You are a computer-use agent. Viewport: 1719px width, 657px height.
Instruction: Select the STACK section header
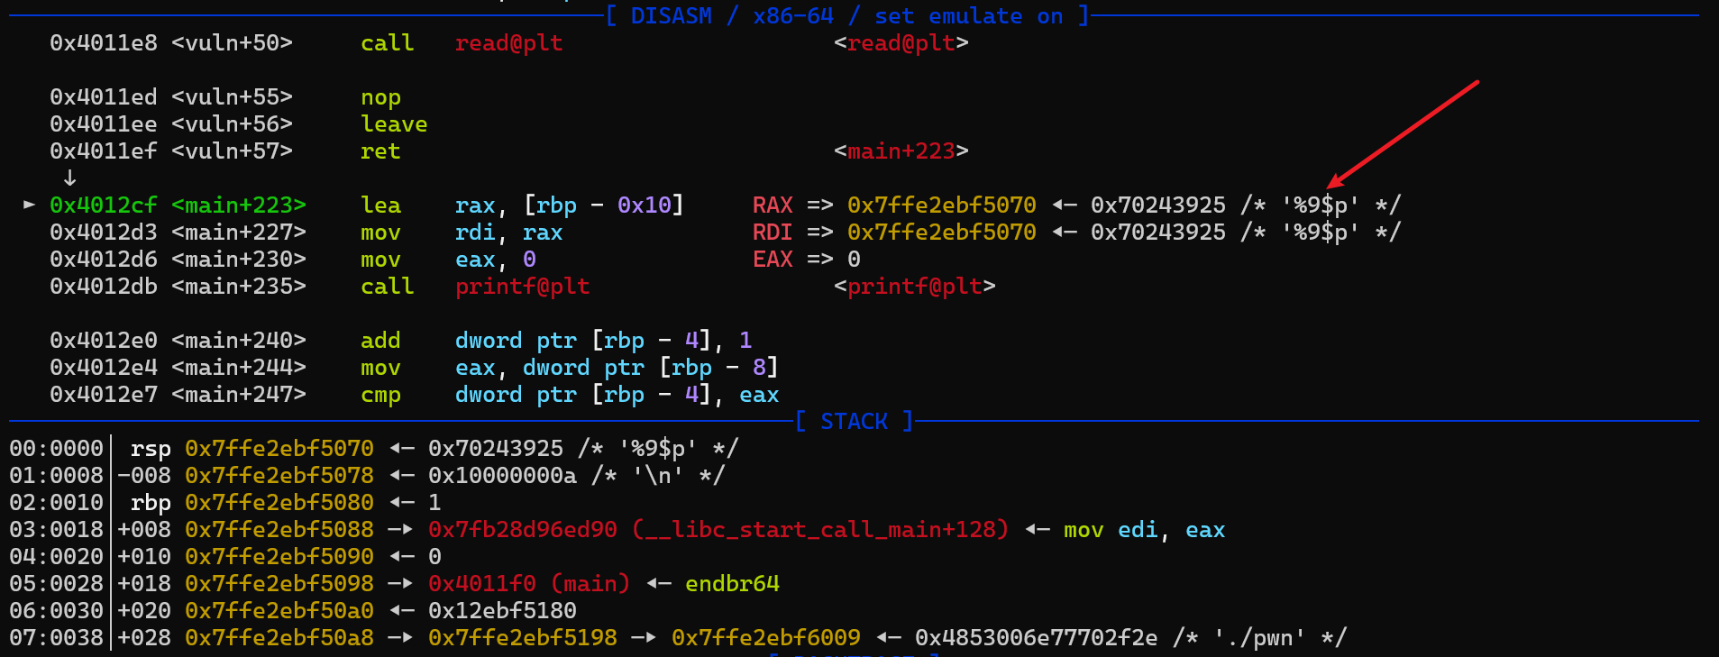coord(854,422)
